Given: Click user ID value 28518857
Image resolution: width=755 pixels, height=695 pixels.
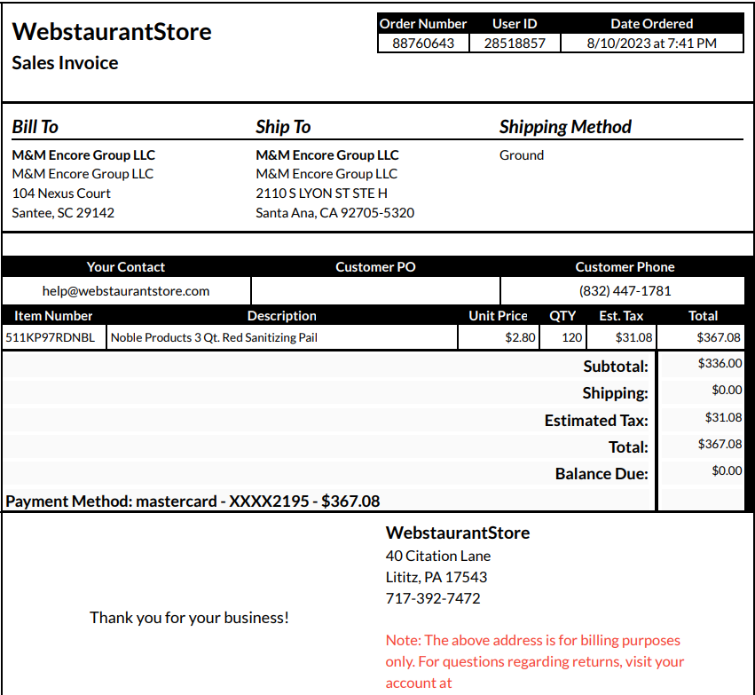Looking at the screenshot, I should pos(515,43).
